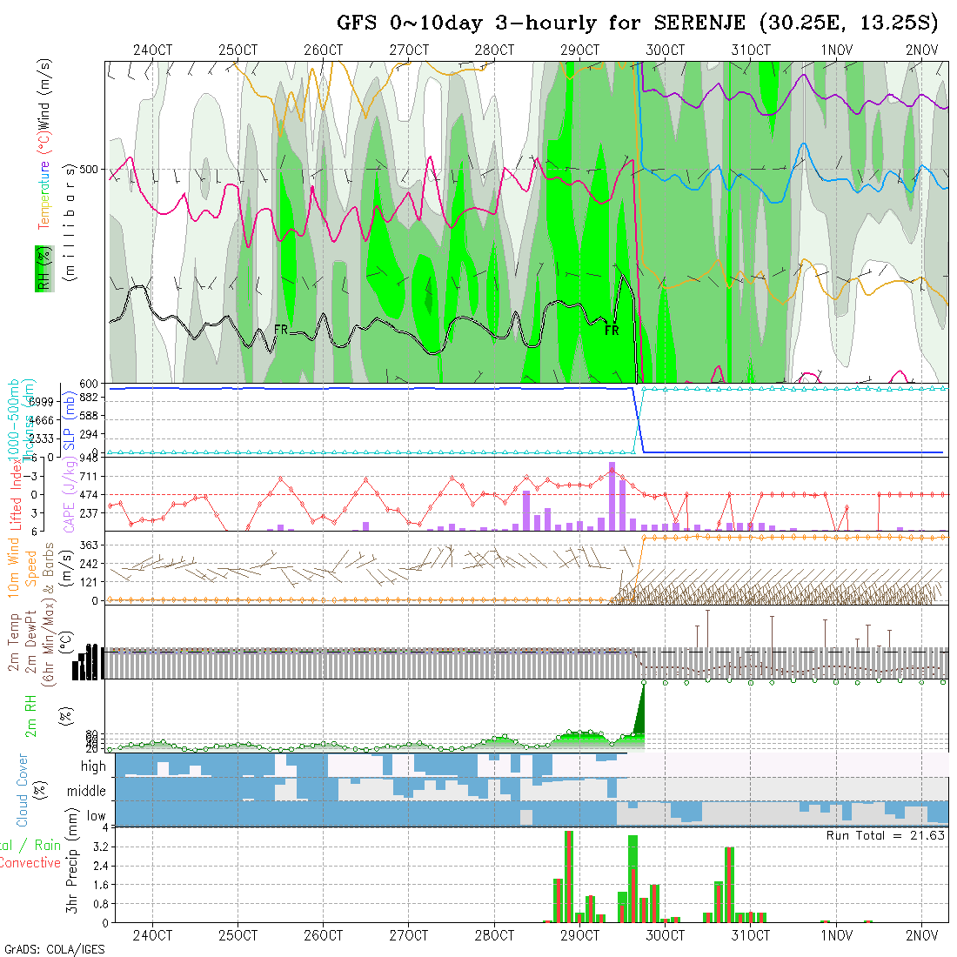Viewport: 957px width, 957px height.
Task: Click the low cloud row label
Action: [x=96, y=816]
